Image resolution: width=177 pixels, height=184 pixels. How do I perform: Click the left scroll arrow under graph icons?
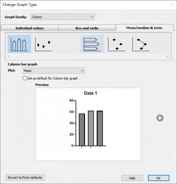9,56
